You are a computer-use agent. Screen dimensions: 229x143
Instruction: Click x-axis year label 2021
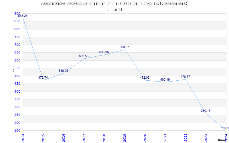(x=165, y=138)
